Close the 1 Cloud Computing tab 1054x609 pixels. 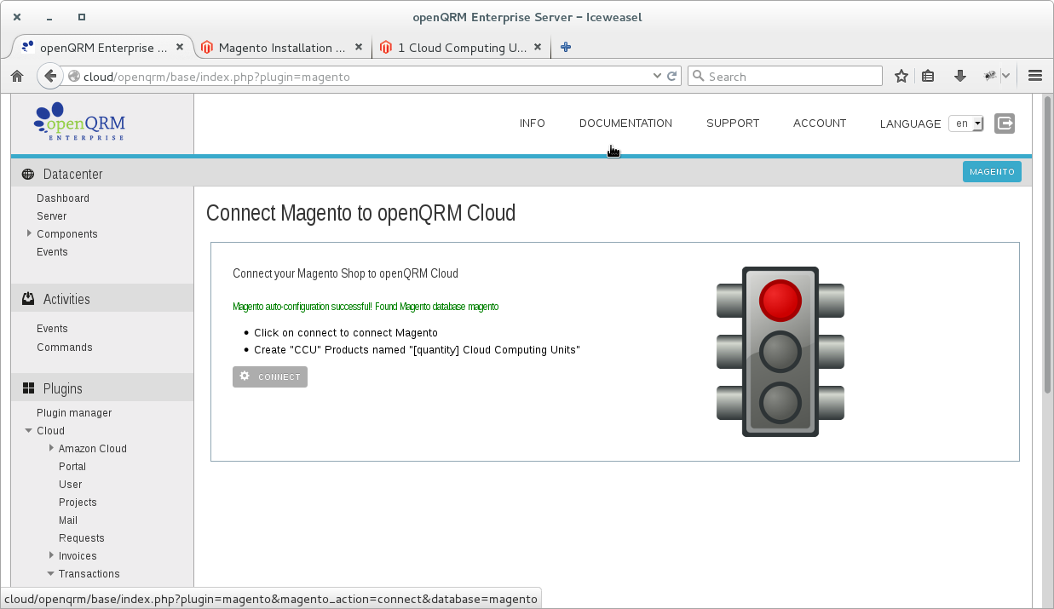[x=538, y=48]
